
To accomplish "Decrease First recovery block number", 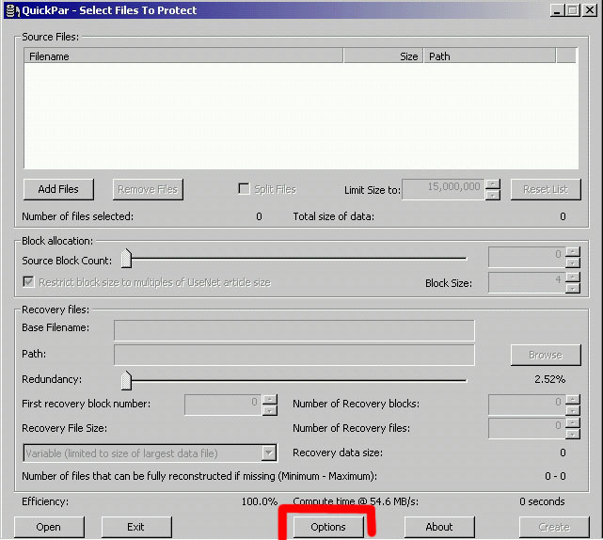I will [270, 411].
